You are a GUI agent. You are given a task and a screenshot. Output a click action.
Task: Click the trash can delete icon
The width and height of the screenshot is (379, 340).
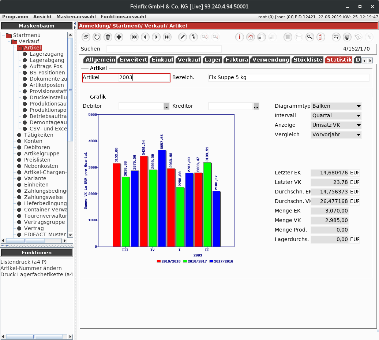point(108,37)
